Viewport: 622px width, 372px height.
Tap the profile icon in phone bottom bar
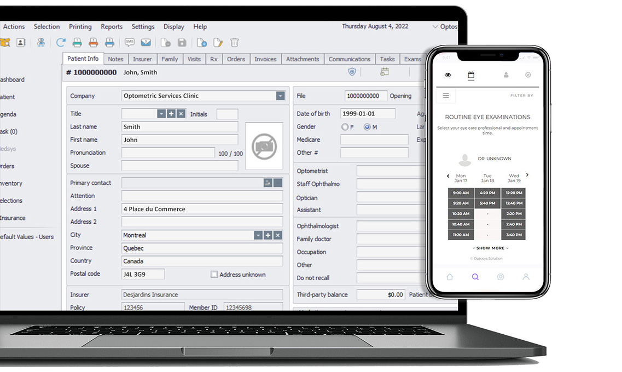[526, 277]
